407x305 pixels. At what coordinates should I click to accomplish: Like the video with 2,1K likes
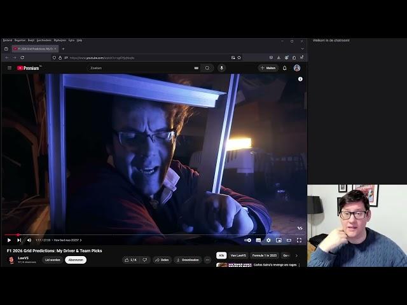(x=131, y=260)
